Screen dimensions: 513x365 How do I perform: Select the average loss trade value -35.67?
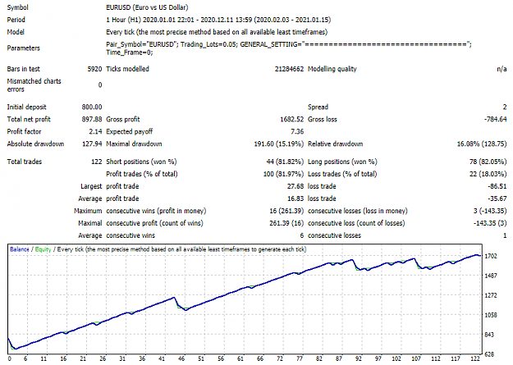pyautogui.click(x=497, y=198)
